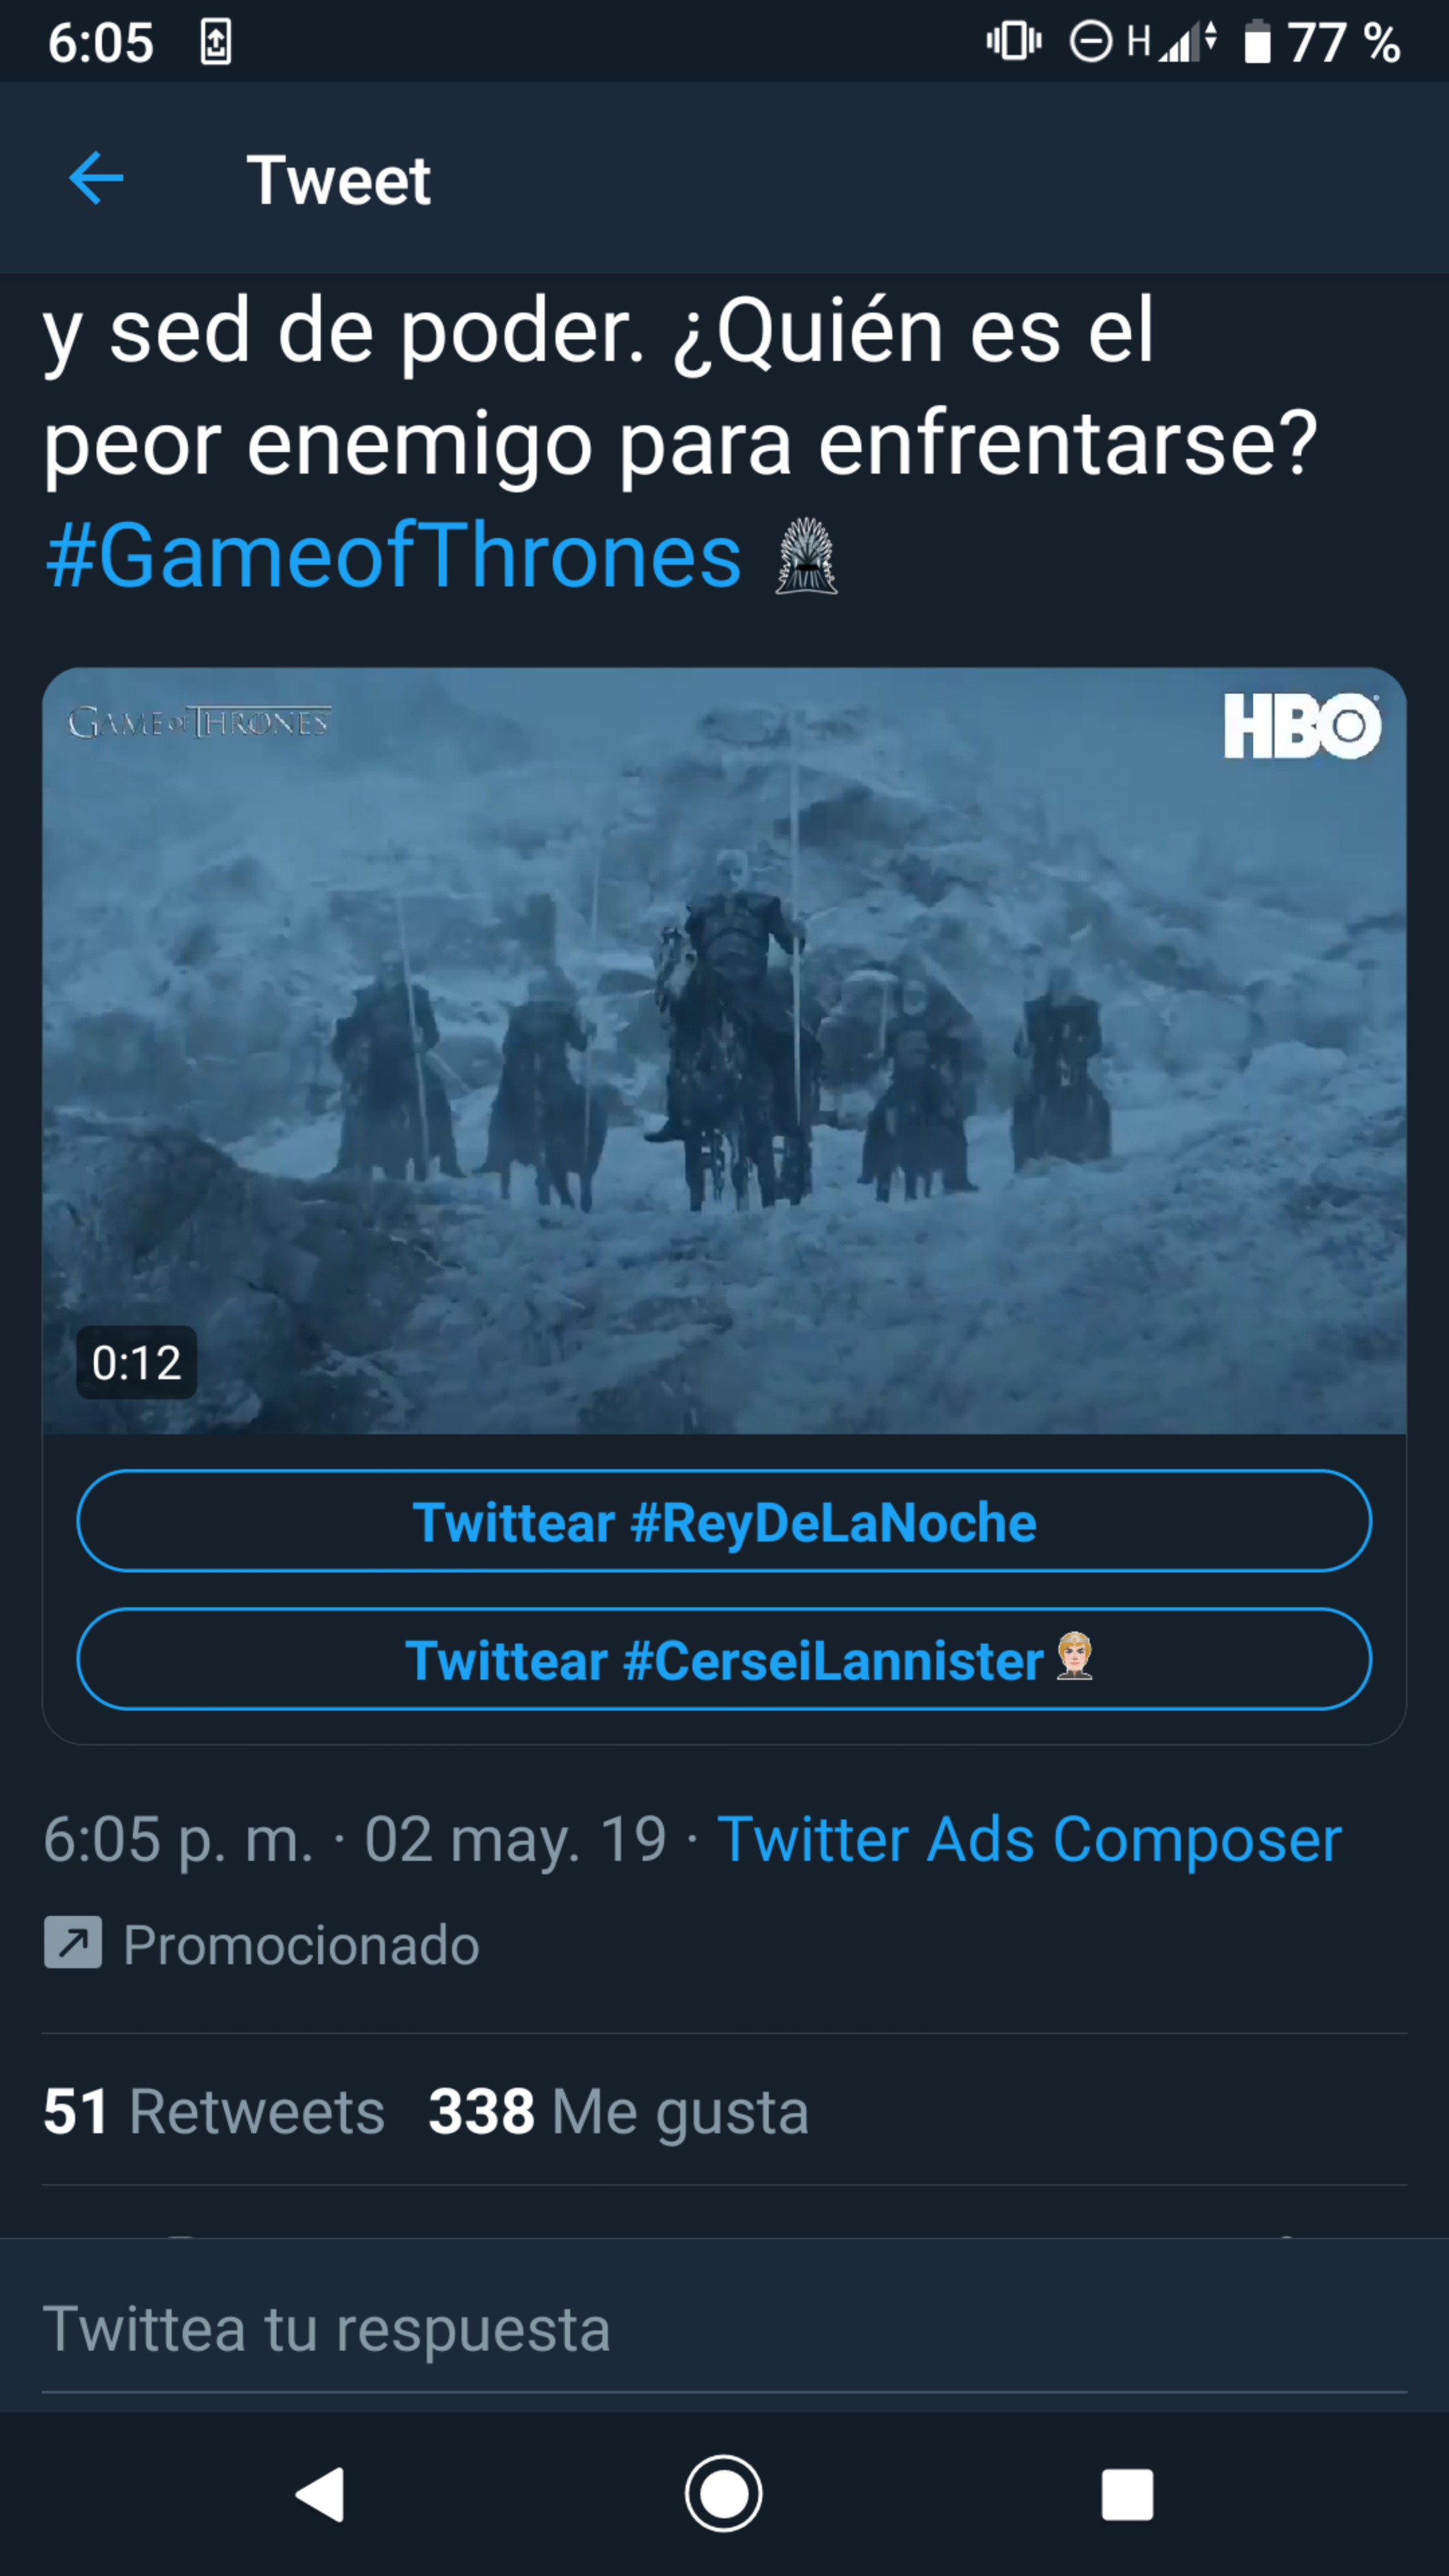This screenshot has width=1449, height=2576.
Task: Open recent apps with square button
Action: pyautogui.click(x=1127, y=2494)
